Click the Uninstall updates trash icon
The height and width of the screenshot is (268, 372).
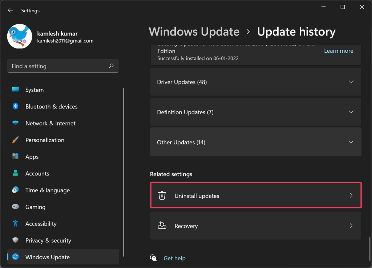[x=162, y=195]
